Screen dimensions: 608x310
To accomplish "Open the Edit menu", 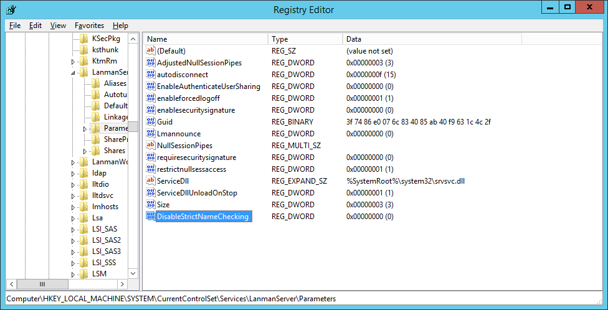I will point(36,26).
